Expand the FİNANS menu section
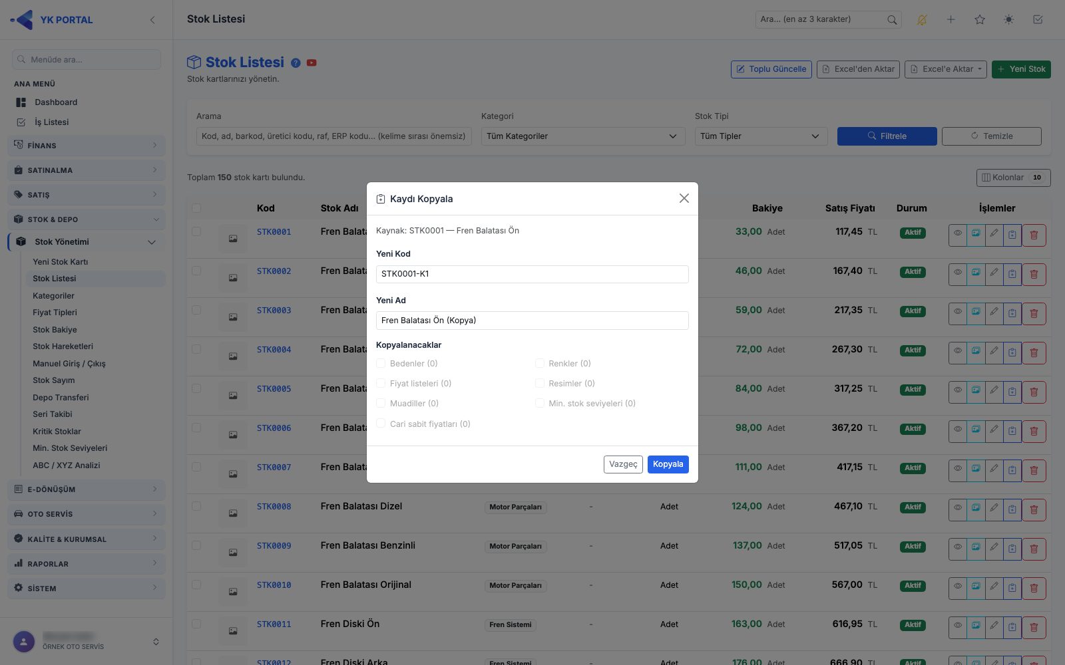Viewport: 1065px width, 665px height. pyautogui.click(x=87, y=145)
